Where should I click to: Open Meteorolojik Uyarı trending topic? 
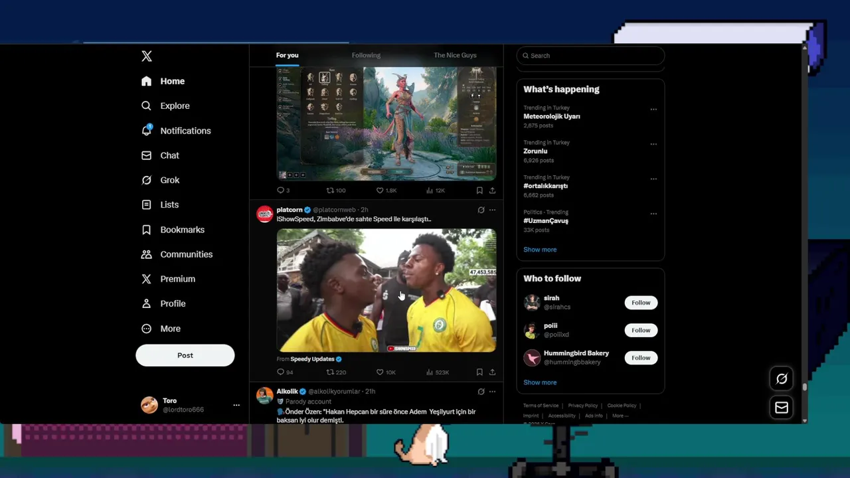click(552, 116)
